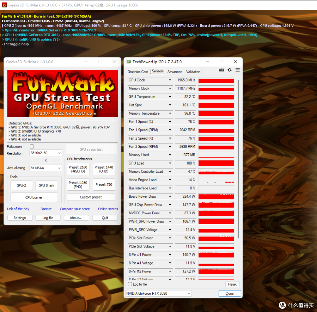Viewport: 317px width, 312px height.
Task: Click the GPU-Z refresh icon
Action: point(230,70)
